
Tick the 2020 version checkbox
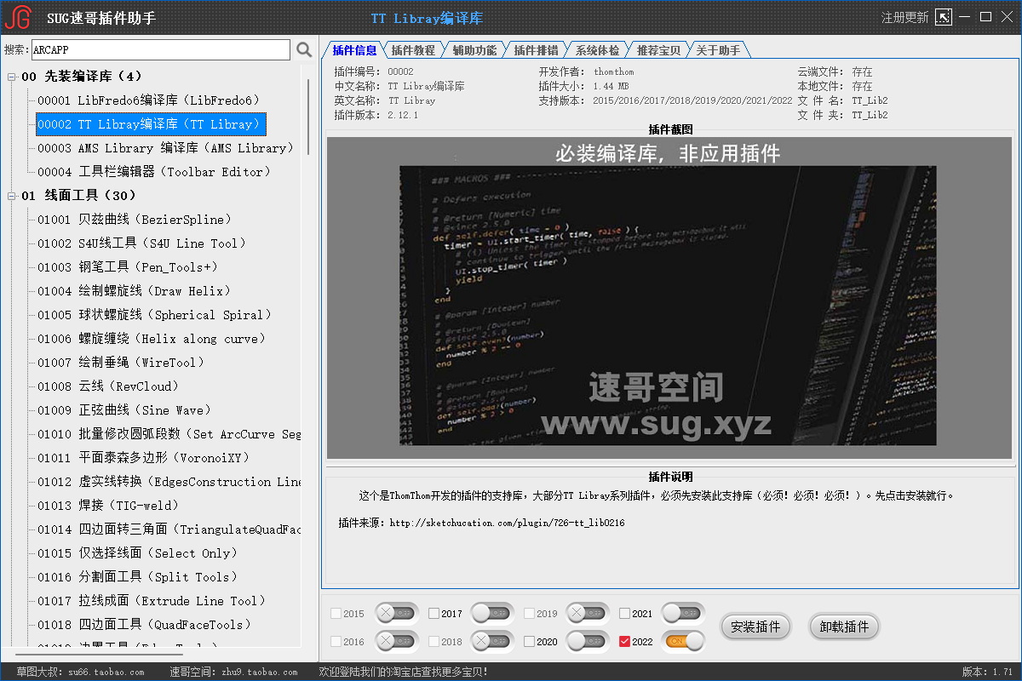click(529, 642)
